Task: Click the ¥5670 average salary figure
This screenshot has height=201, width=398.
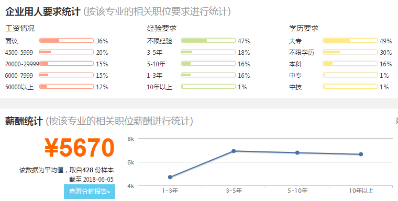Action: [x=80, y=148]
